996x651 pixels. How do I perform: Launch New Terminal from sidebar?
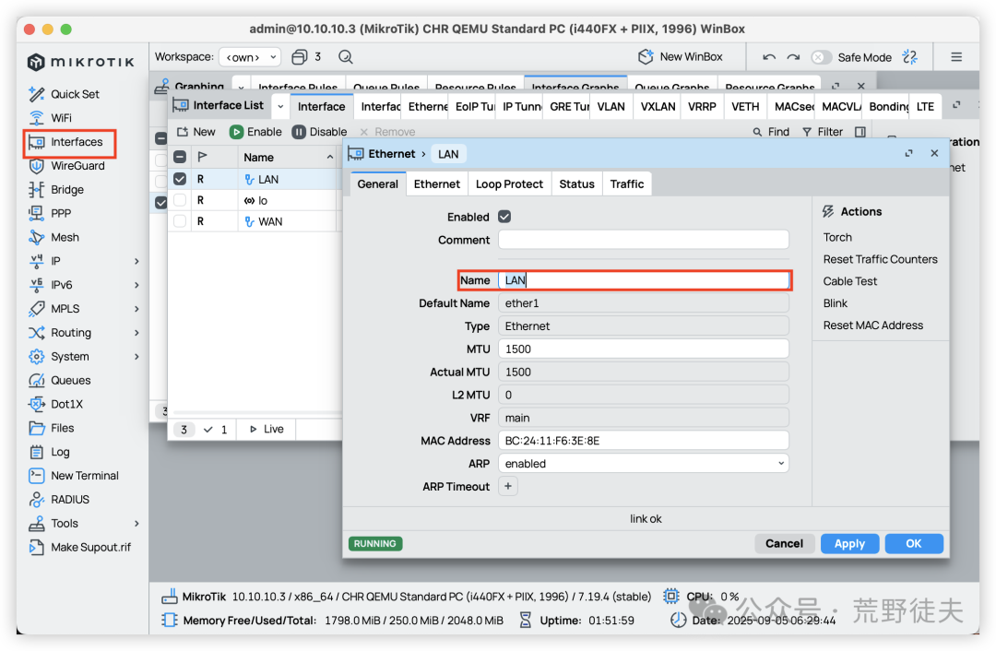coord(74,476)
